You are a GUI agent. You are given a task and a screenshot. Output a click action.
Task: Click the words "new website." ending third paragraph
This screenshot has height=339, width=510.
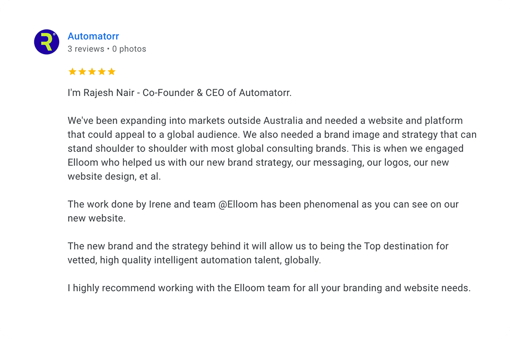coord(96,218)
